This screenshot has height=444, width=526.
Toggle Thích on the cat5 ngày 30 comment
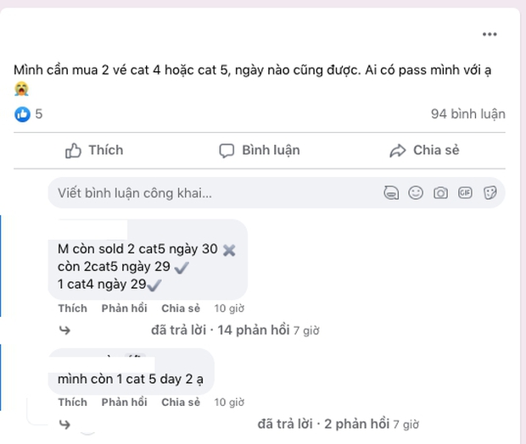tap(72, 308)
